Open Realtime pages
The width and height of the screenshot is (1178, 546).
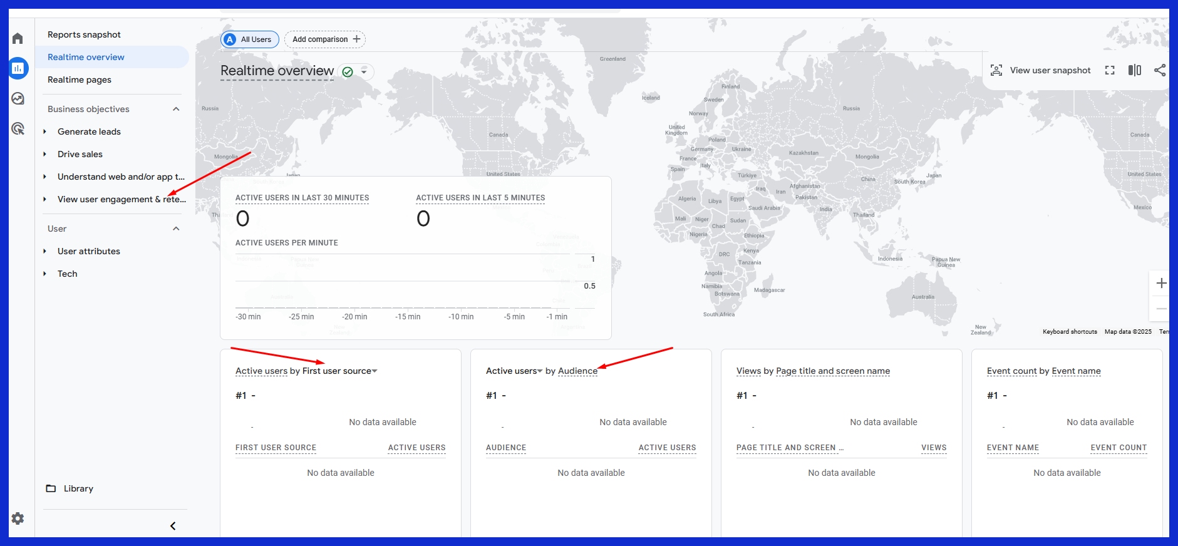[80, 80]
